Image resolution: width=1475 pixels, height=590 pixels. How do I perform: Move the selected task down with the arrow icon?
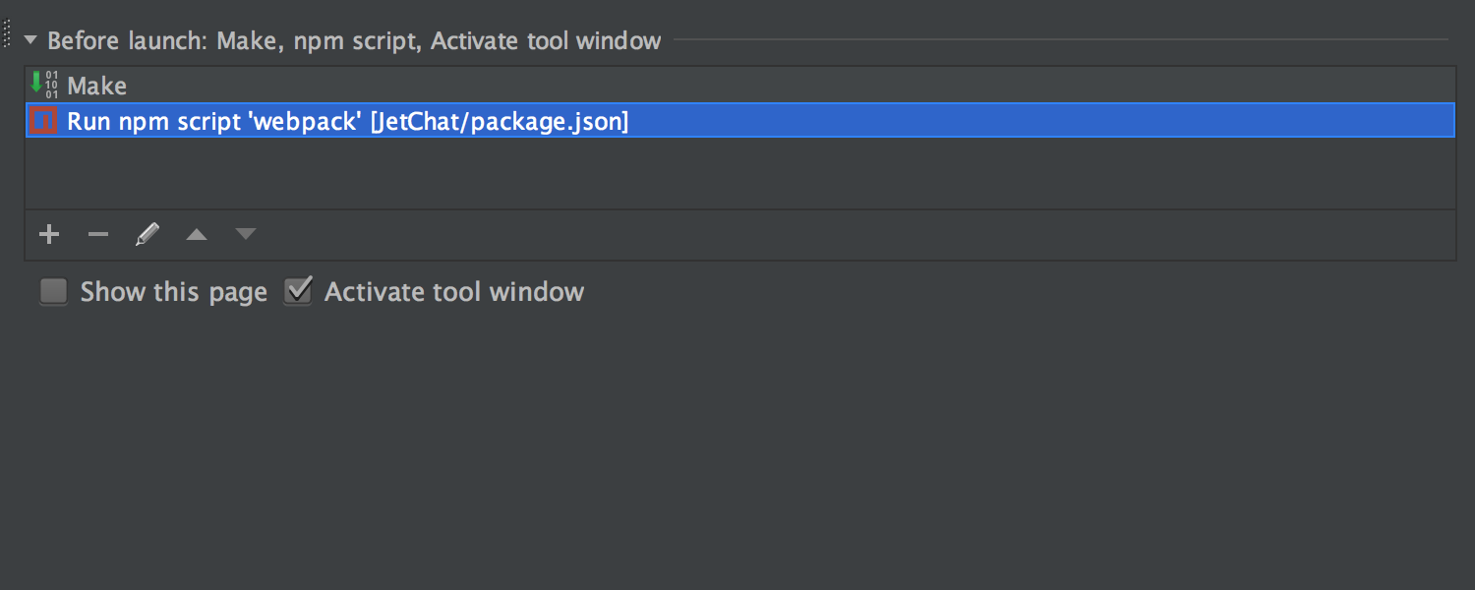click(x=244, y=234)
